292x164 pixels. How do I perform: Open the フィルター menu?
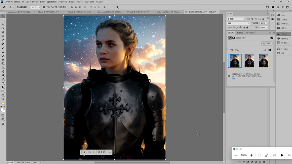coord(62,2)
